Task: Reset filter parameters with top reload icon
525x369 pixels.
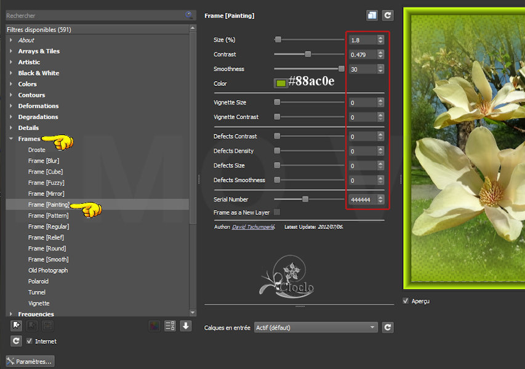Action: [x=388, y=15]
